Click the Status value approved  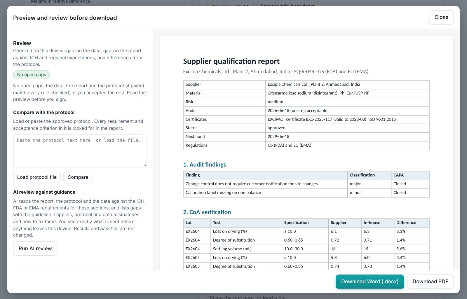click(347, 128)
